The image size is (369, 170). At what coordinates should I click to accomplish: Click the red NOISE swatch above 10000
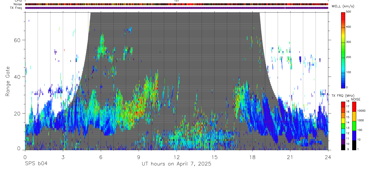tap(354, 107)
